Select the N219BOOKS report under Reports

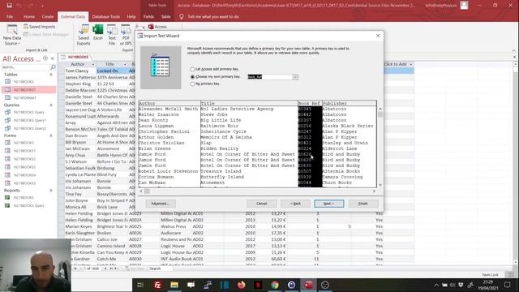(x=28, y=198)
